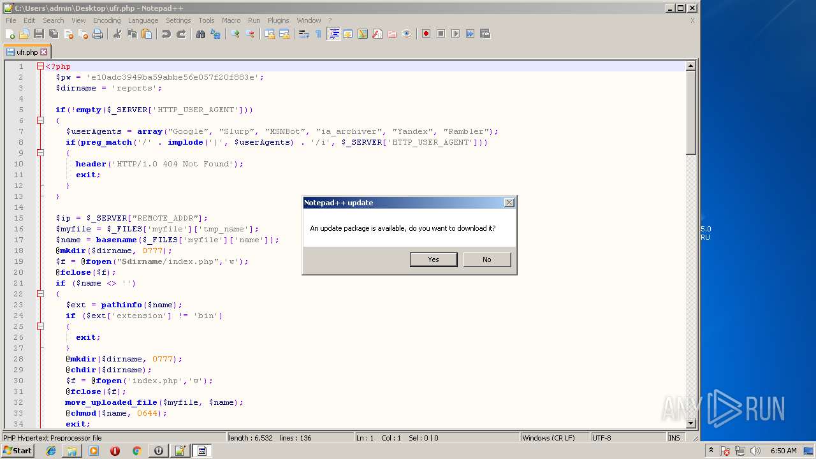
Task: Collapse the fold marker on line 6
Action: [40, 120]
